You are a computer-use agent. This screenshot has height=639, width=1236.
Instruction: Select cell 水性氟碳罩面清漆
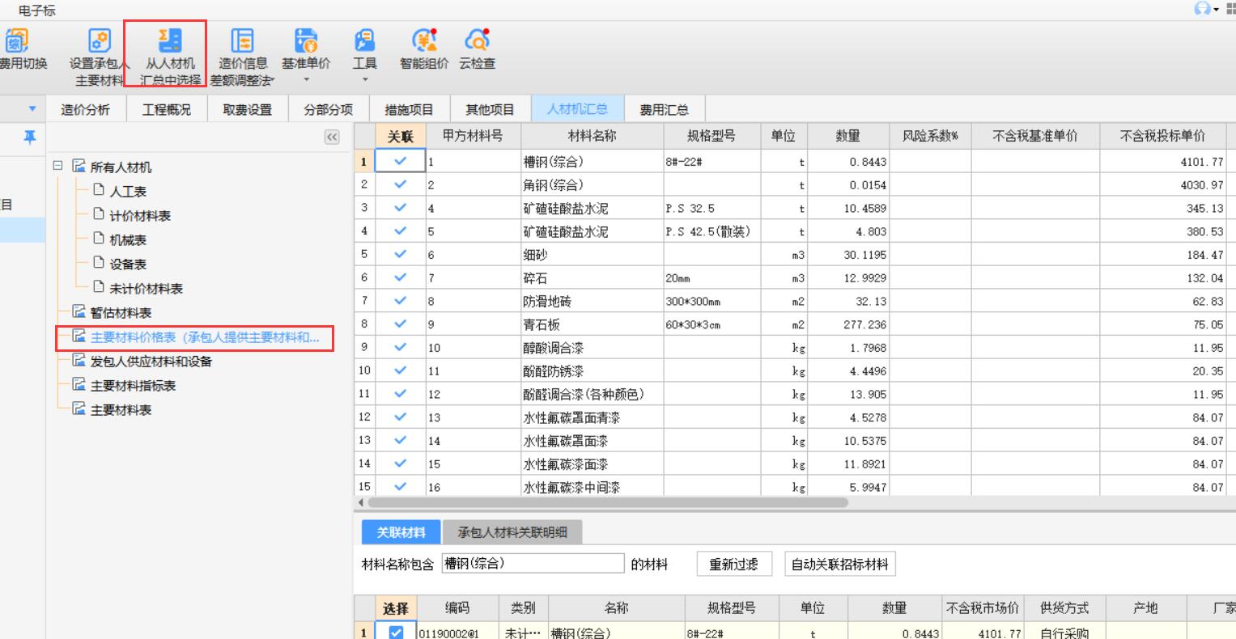(592, 417)
